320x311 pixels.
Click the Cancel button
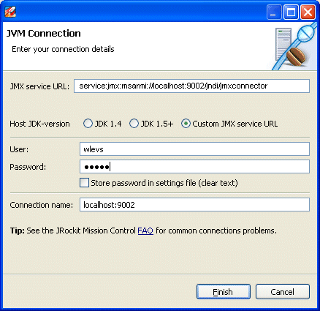coord(283,292)
